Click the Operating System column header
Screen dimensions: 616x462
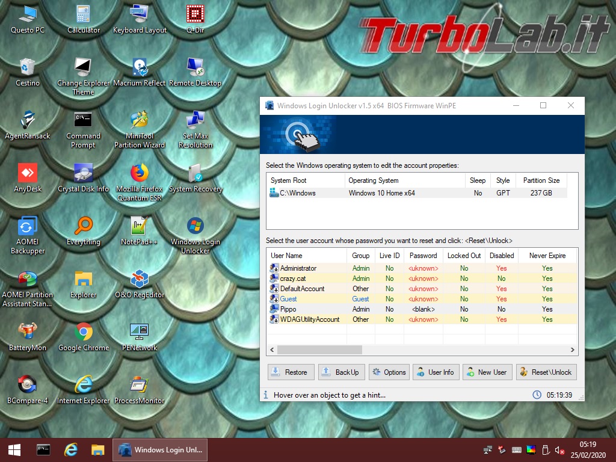405,180
